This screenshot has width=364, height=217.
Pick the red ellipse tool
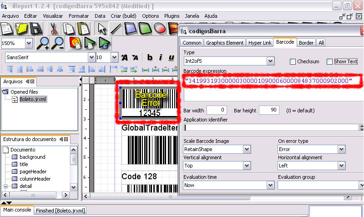pyautogui.click(x=160, y=29)
